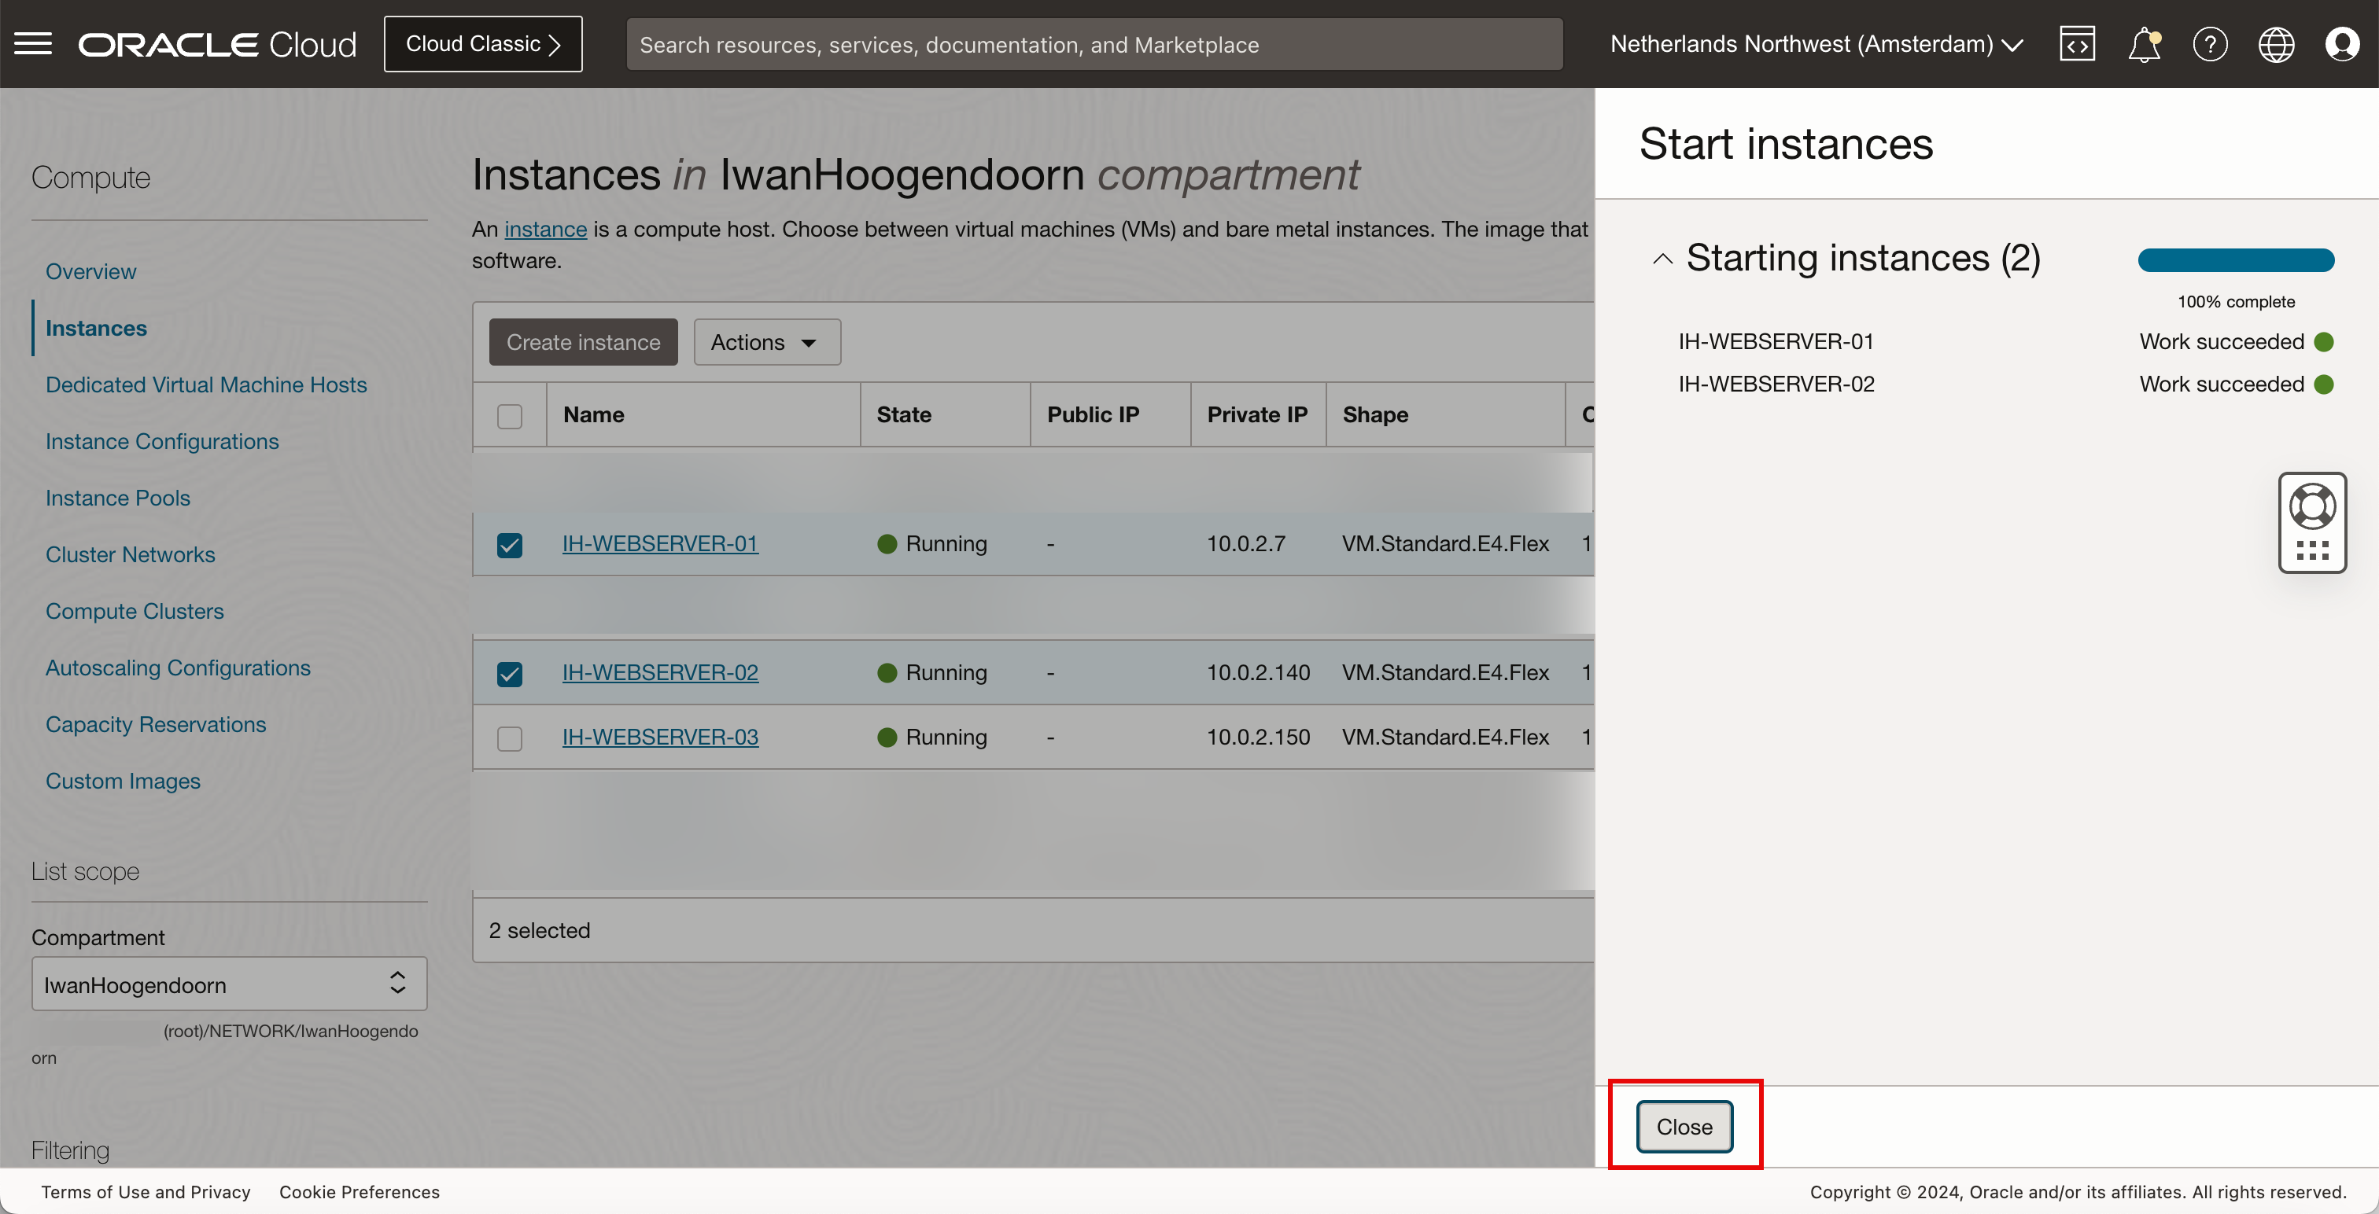Close the Start instances panel
Image resolution: width=2379 pixels, height=1214 pixels.
(1684, 1126)
